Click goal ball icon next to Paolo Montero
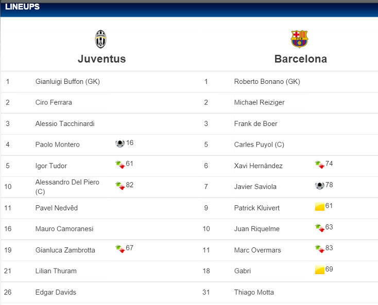Viewport: 378px width, 305px height. pos(120,143)
